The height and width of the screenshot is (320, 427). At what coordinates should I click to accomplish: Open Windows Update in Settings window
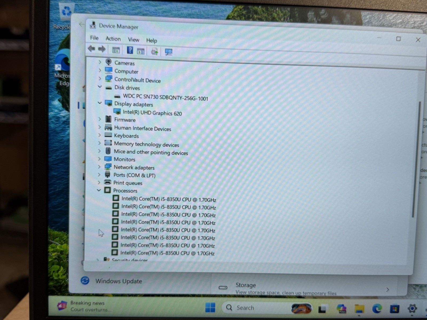118,281
